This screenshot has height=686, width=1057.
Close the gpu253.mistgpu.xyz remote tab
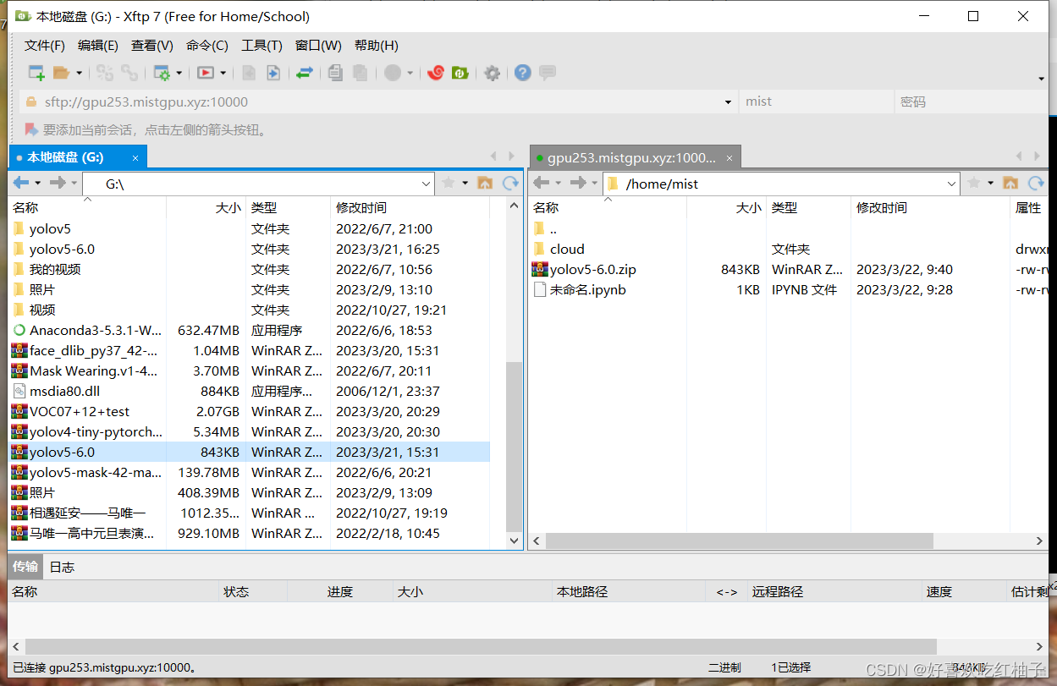click(729, 158)
